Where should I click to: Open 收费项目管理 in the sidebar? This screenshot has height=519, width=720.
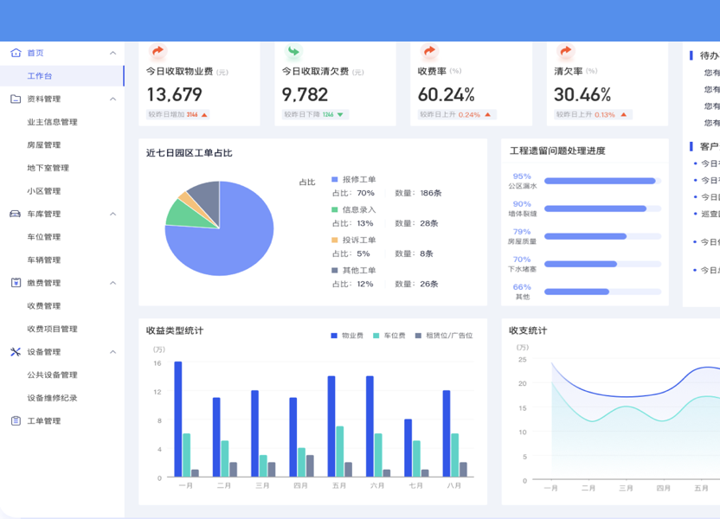click(52, 329)
